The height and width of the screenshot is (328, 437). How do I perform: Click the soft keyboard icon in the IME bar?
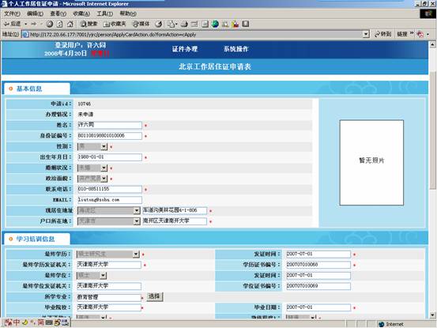click(49, 322)
